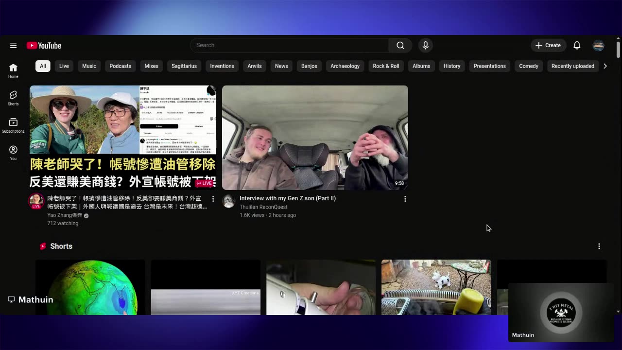The height and width of the screenshot is (350, 622).
Task: Select the Podcasts filter chip
Action: 120,66
